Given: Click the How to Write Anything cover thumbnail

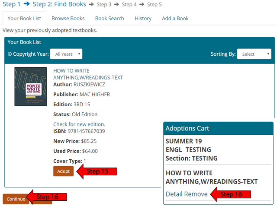Looking at the screenshot, I should click(x=31, y=87).
